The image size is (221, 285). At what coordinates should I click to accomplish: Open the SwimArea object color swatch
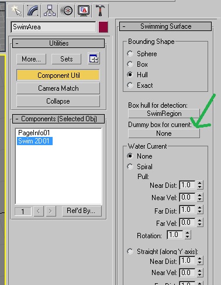pos(103,27)
